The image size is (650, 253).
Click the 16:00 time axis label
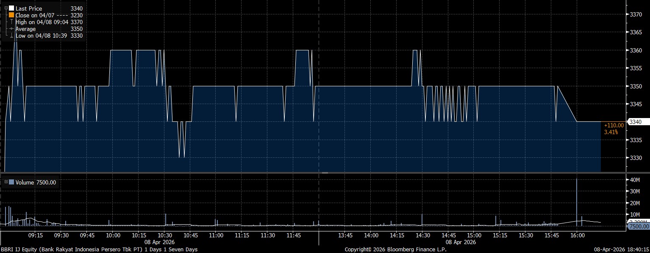click(x=577, y=235)
